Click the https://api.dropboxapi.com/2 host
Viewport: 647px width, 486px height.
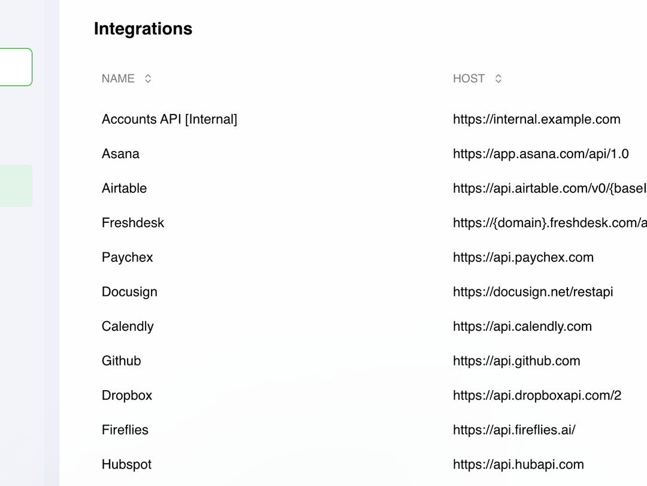[537, 395]
